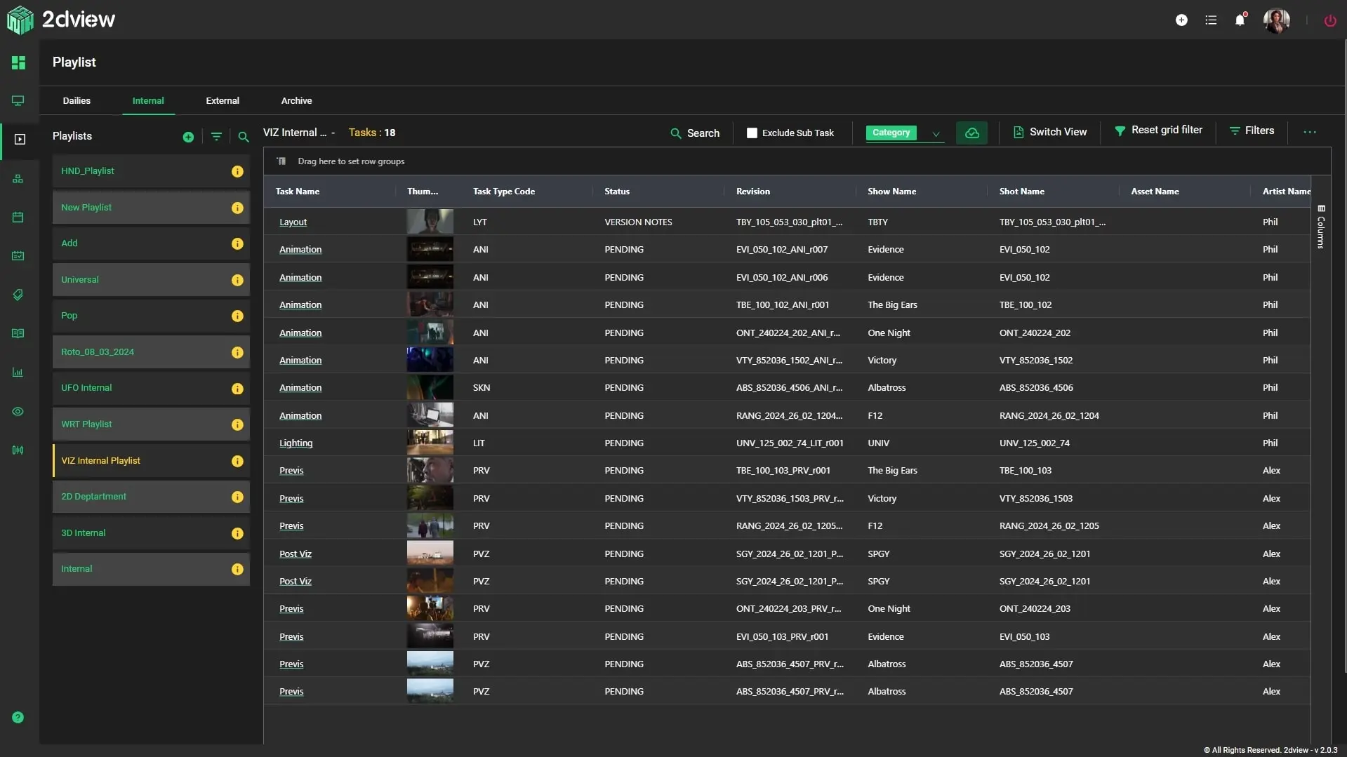Open Animation link for EVI_050_102_ANI_r007

coord(300,250)
